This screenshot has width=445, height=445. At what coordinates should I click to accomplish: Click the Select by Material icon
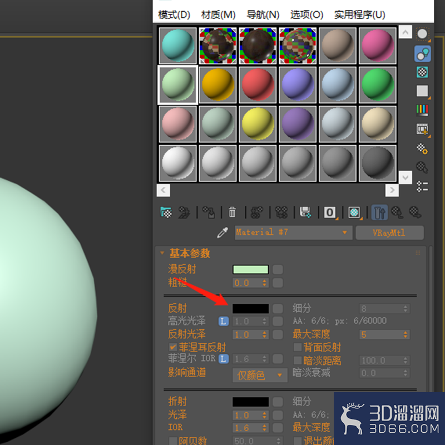coord(422,167)
